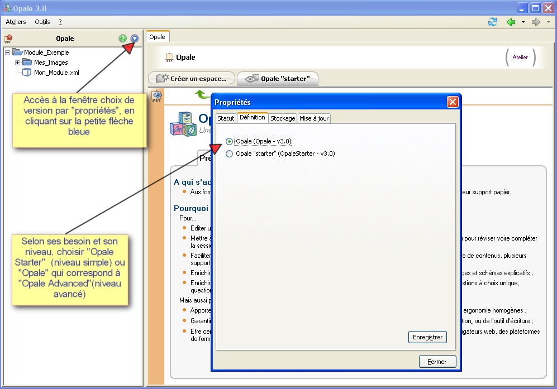Switch to the Opale "starter" tab
Image resolution: width=557 pixels, height=389 pixels.
pyautogui.click(x=278, y=79)
